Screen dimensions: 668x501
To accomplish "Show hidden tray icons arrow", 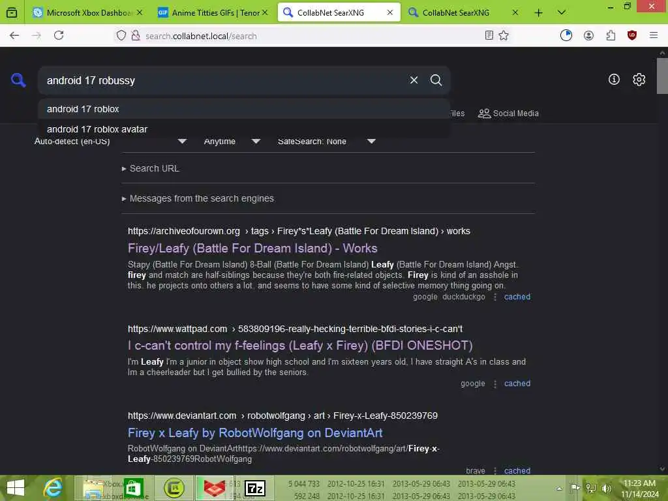I will [559, 489].
